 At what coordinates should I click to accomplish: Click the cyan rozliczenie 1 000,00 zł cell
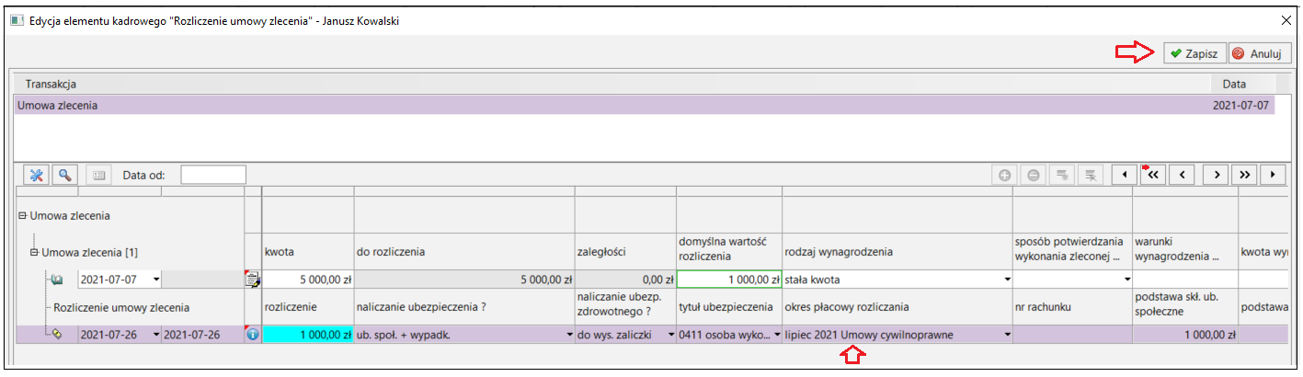point(308,336)
